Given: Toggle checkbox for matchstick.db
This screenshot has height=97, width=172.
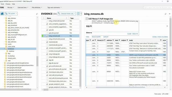Looking at the screenshot, I should click(47, 42).
